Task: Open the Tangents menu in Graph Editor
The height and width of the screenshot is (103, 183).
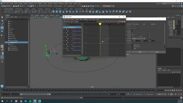Action: pyautogui.click(x=85, y=19)
